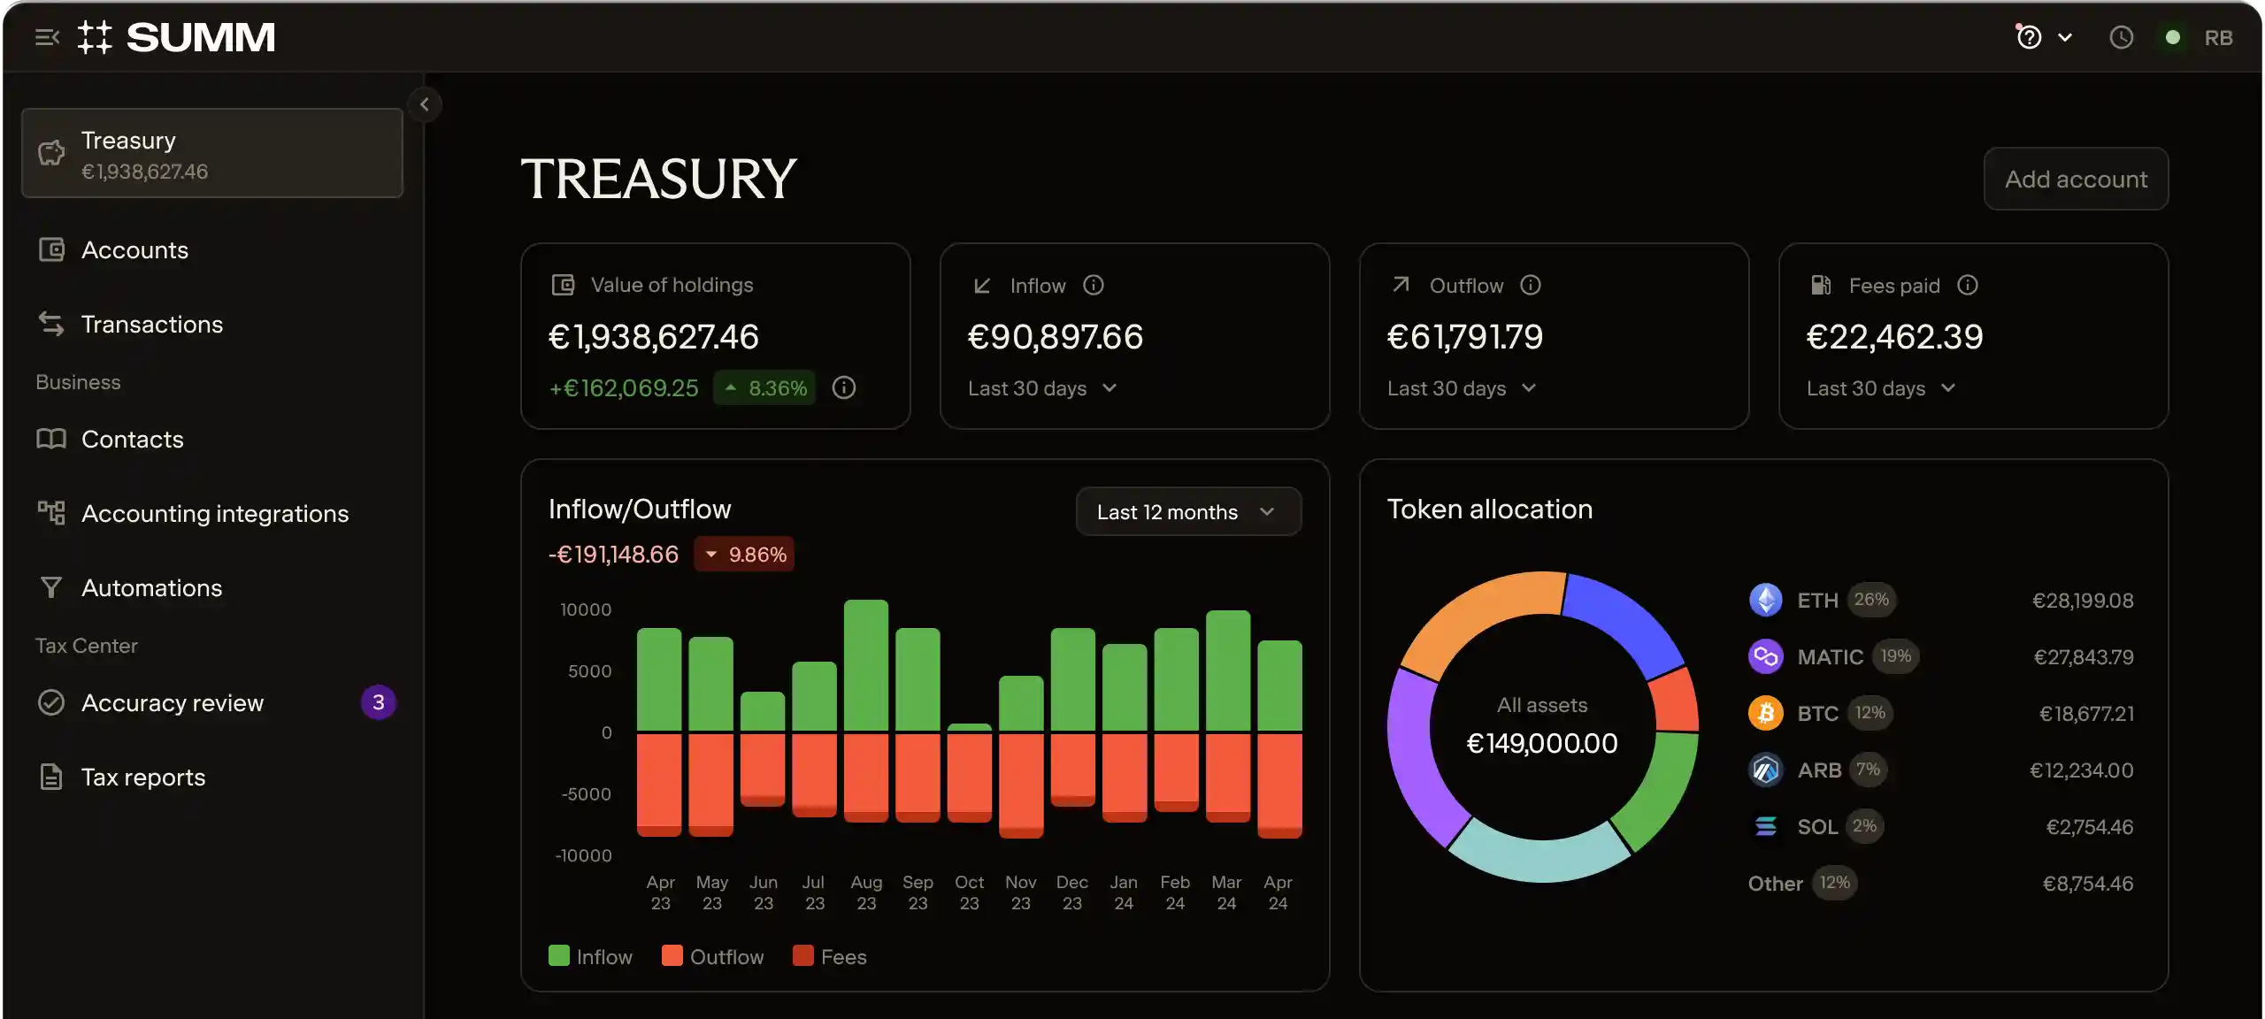Go to Accuracy review section
Image resolution: width=2265 pixels, height=1019 pixels.
pyautogui.click(x=173, y=703)
